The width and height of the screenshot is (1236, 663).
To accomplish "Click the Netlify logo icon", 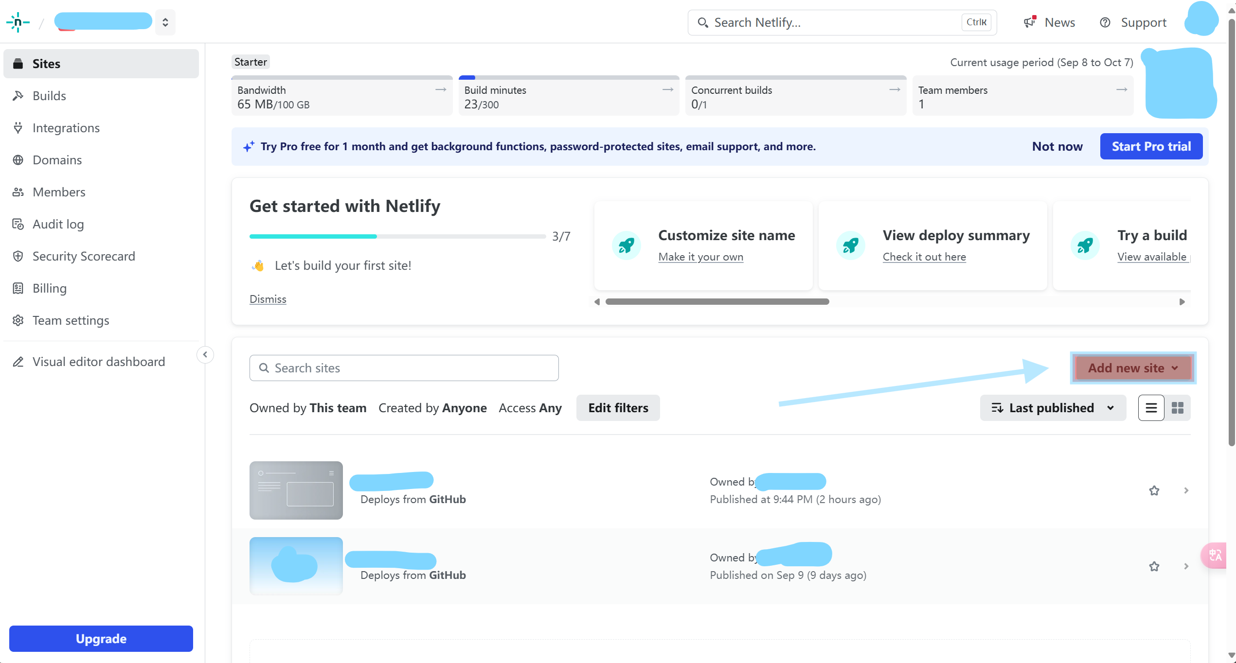I will point(18,22).
